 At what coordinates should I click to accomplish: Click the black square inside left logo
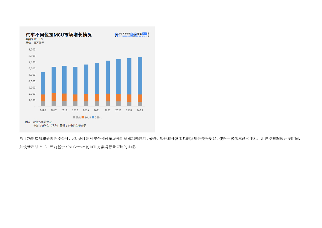(117, 34)
